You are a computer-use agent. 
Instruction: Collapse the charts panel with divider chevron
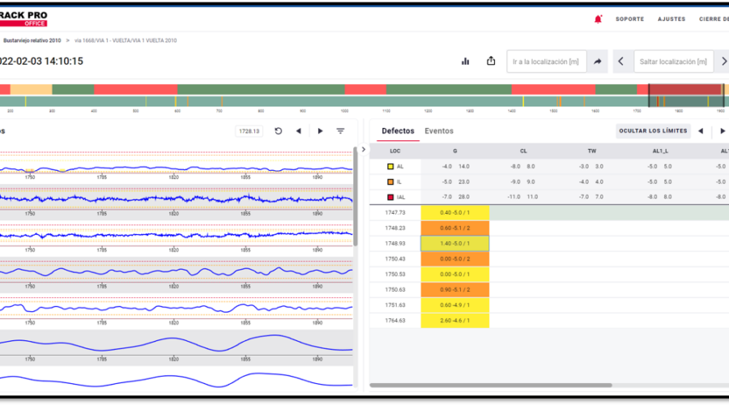point(363,149)
